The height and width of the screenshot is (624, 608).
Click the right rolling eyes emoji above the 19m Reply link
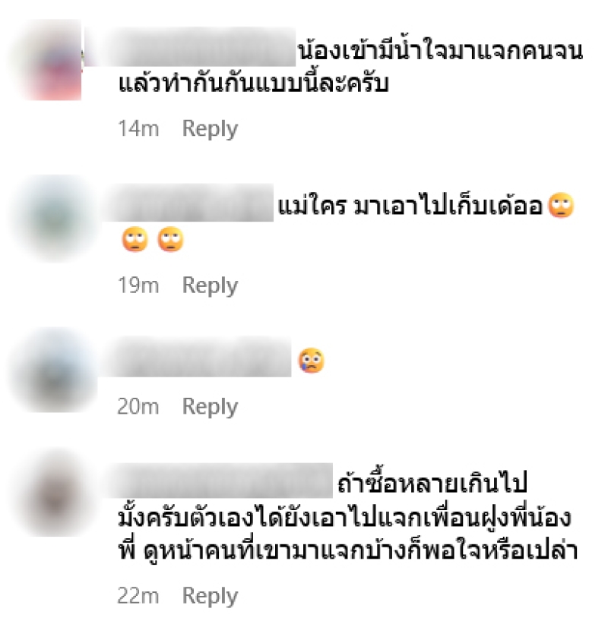click(x=170, y=239)
